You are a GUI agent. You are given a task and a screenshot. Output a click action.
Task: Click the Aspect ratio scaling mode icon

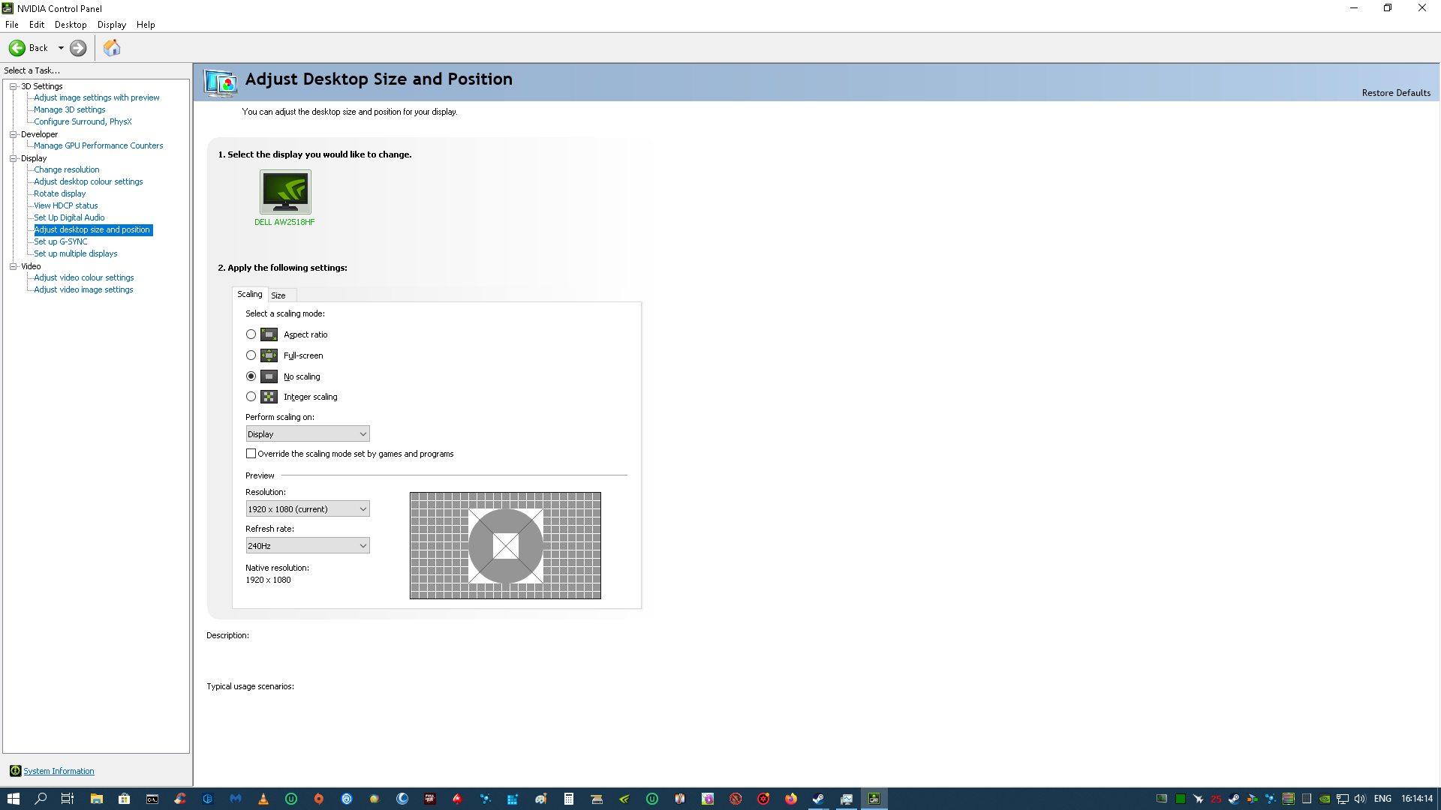click(269, 334)
